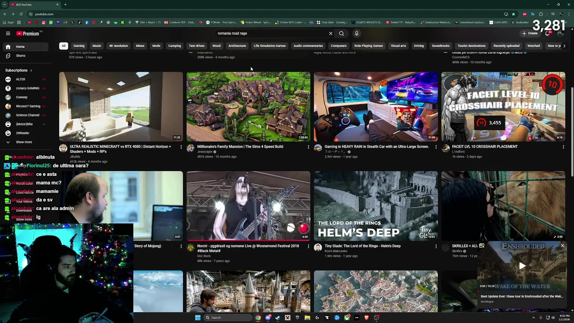Open options menu for Helm's Deep video
Screen dimensions: 574x323
[436, 246]
